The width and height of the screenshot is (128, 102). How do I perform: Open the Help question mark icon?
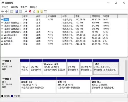pyautogui.click(x=17, y=11)
